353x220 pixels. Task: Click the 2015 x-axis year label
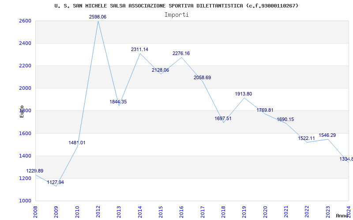[x=161, y=212]
